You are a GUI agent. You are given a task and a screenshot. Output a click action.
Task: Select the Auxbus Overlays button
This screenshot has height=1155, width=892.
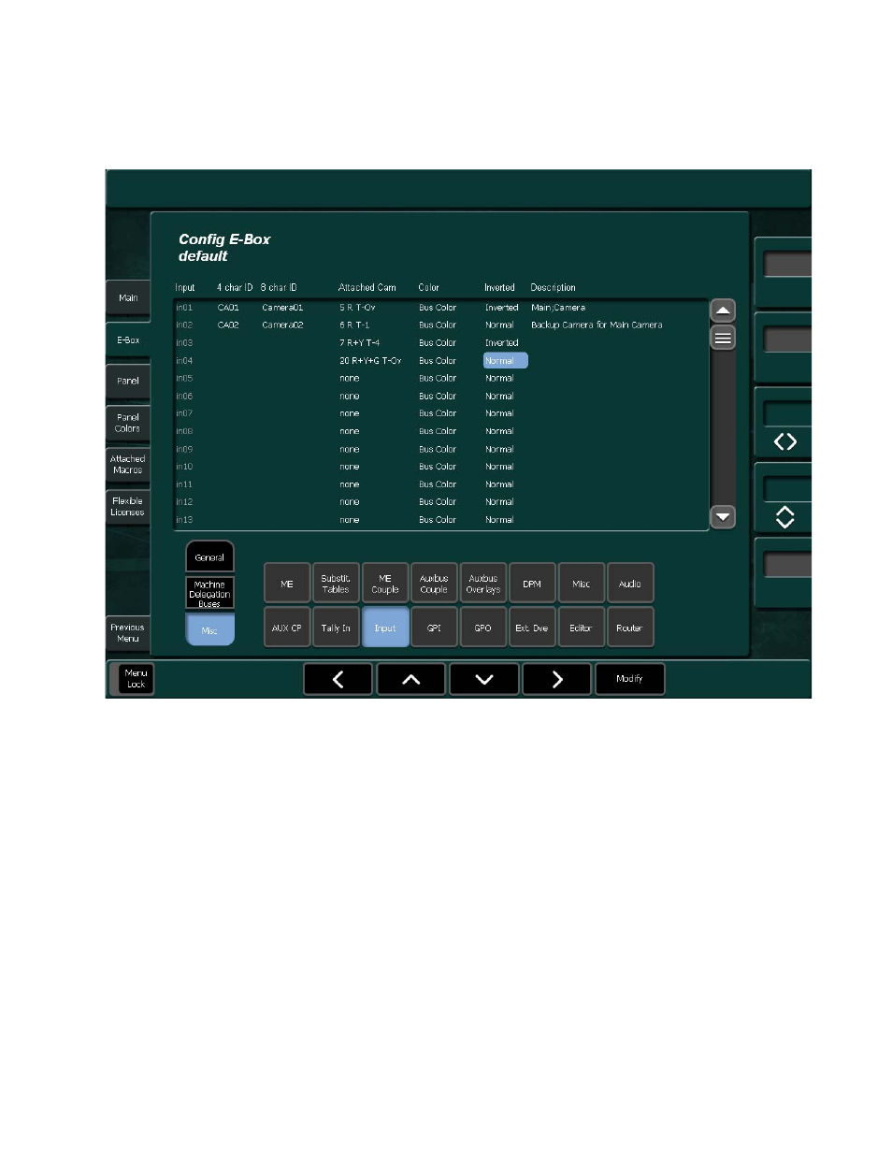click(x=483, y=584)
